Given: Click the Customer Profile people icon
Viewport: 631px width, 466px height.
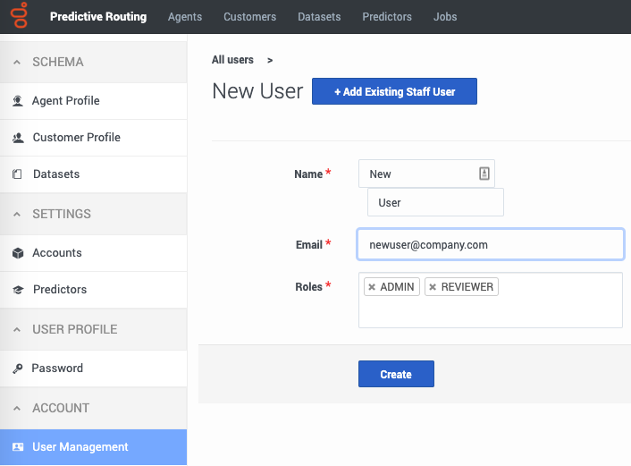Looking at the screenshot, I should [x=18, y=138].
